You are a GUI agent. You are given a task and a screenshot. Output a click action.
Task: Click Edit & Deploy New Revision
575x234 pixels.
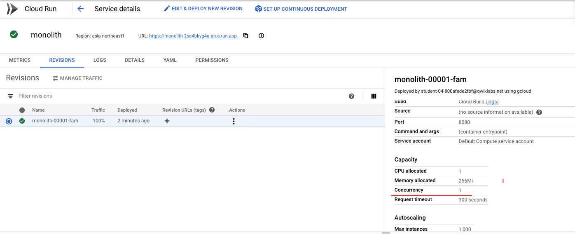coord(203,9)
